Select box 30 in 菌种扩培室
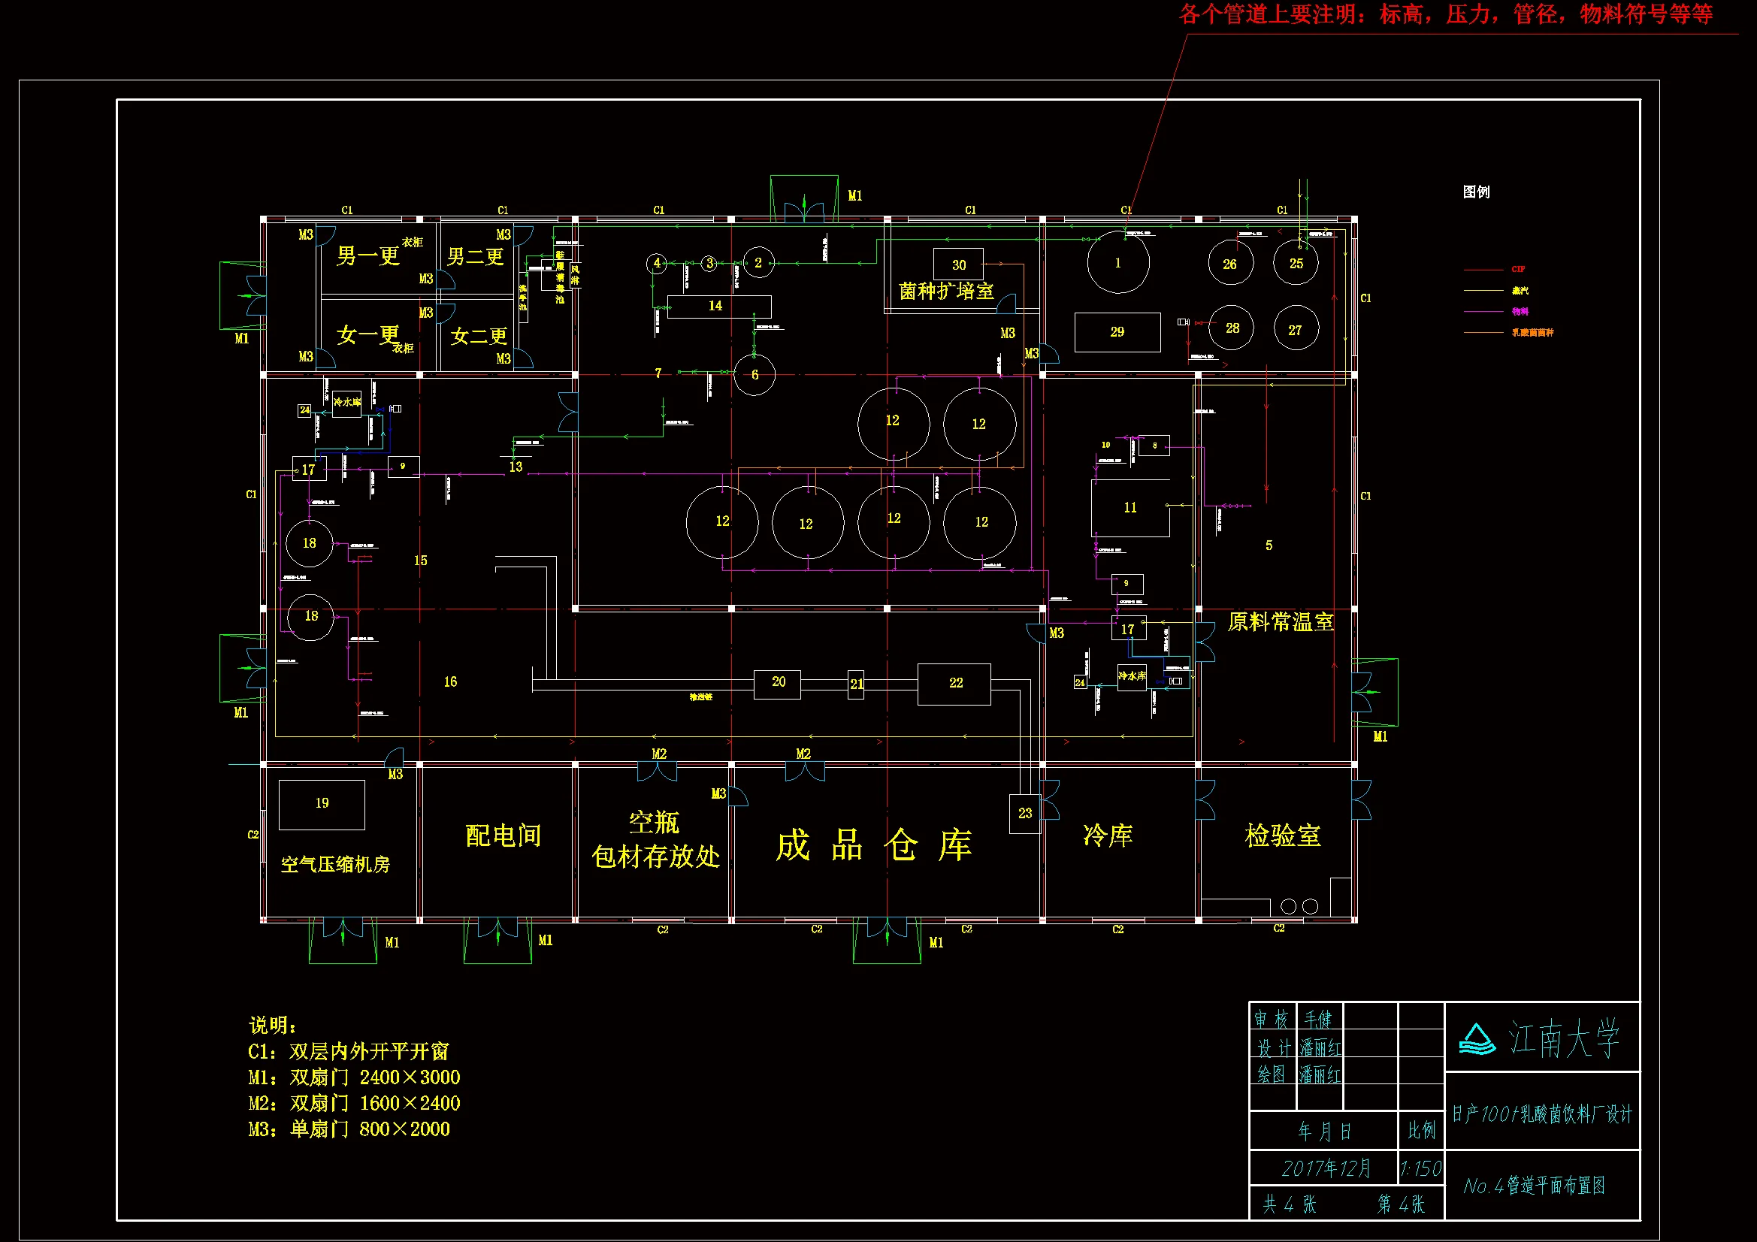Image resolution: width=1757 pixels, height=1242 pixels. 958,264
